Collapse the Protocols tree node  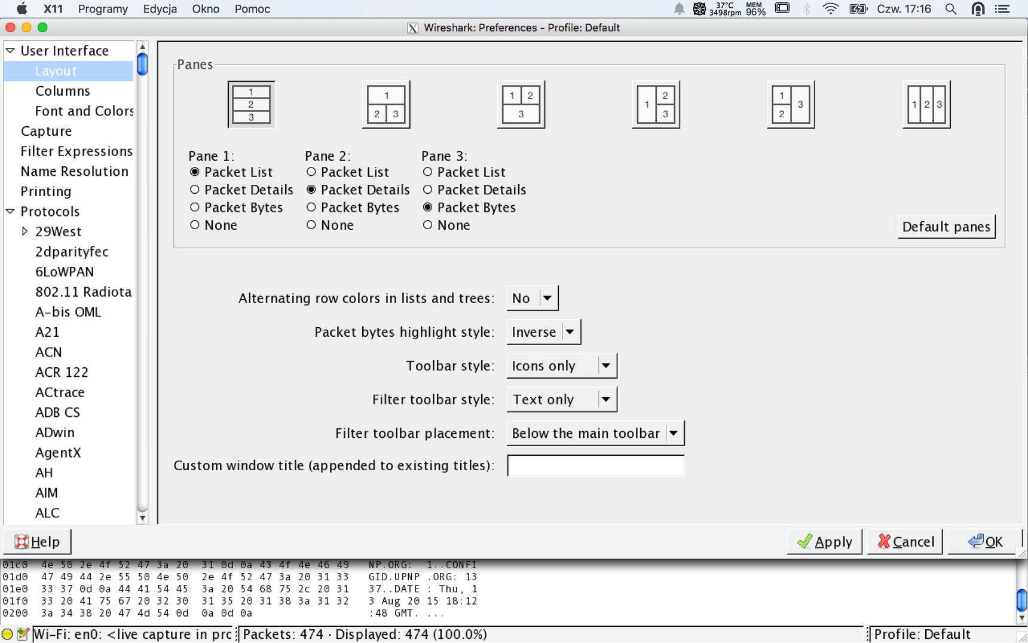click(10, 211)
